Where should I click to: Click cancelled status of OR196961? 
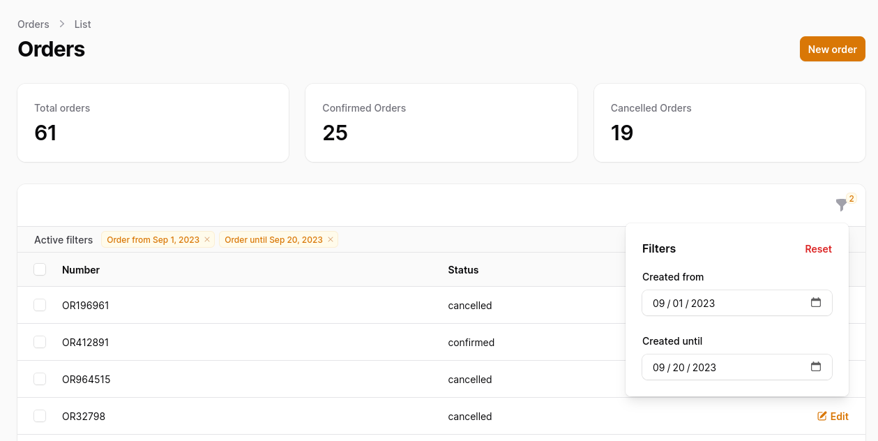coord(470,306)
